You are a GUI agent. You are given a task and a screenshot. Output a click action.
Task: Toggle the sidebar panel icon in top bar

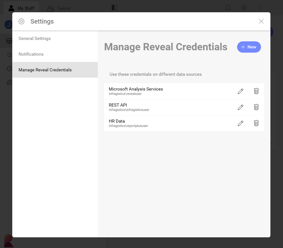tap(114, 8)
